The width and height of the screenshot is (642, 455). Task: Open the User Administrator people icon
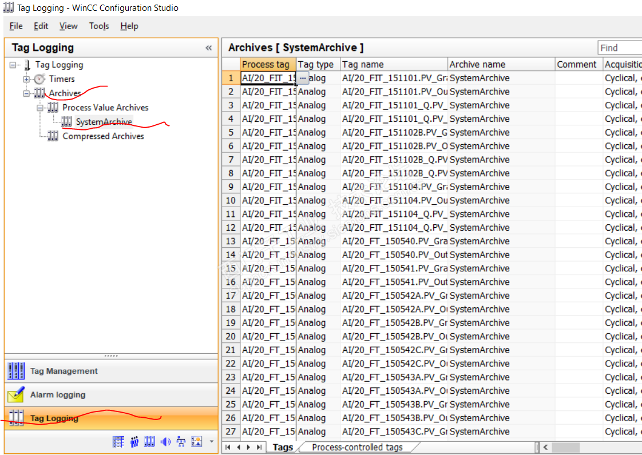click(134, 441)
